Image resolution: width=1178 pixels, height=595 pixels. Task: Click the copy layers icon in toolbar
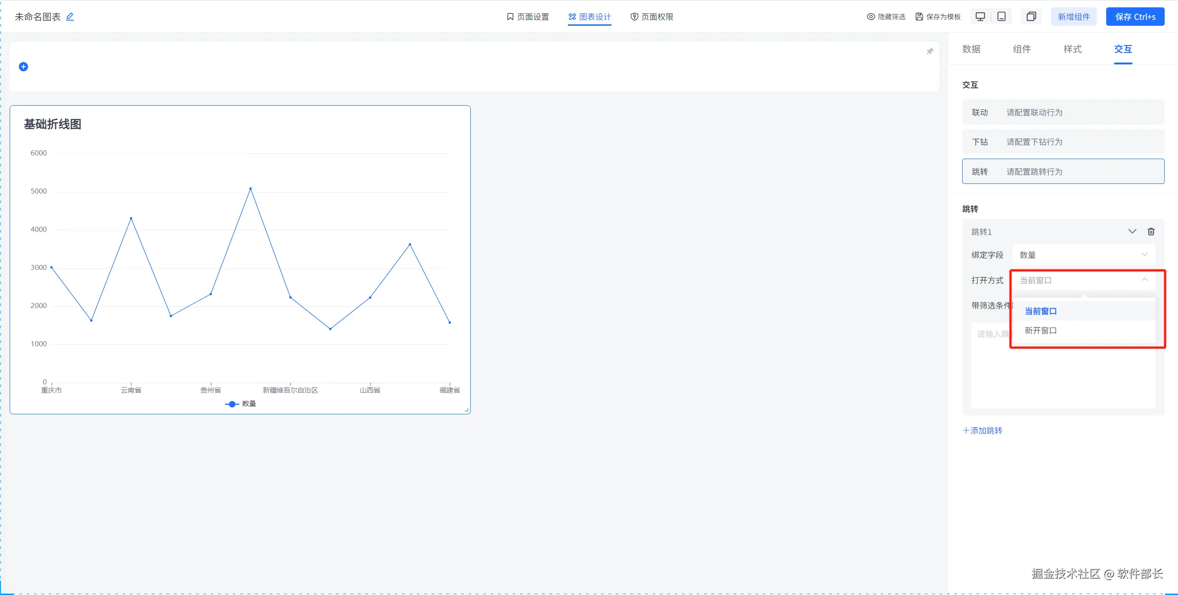1031,17
